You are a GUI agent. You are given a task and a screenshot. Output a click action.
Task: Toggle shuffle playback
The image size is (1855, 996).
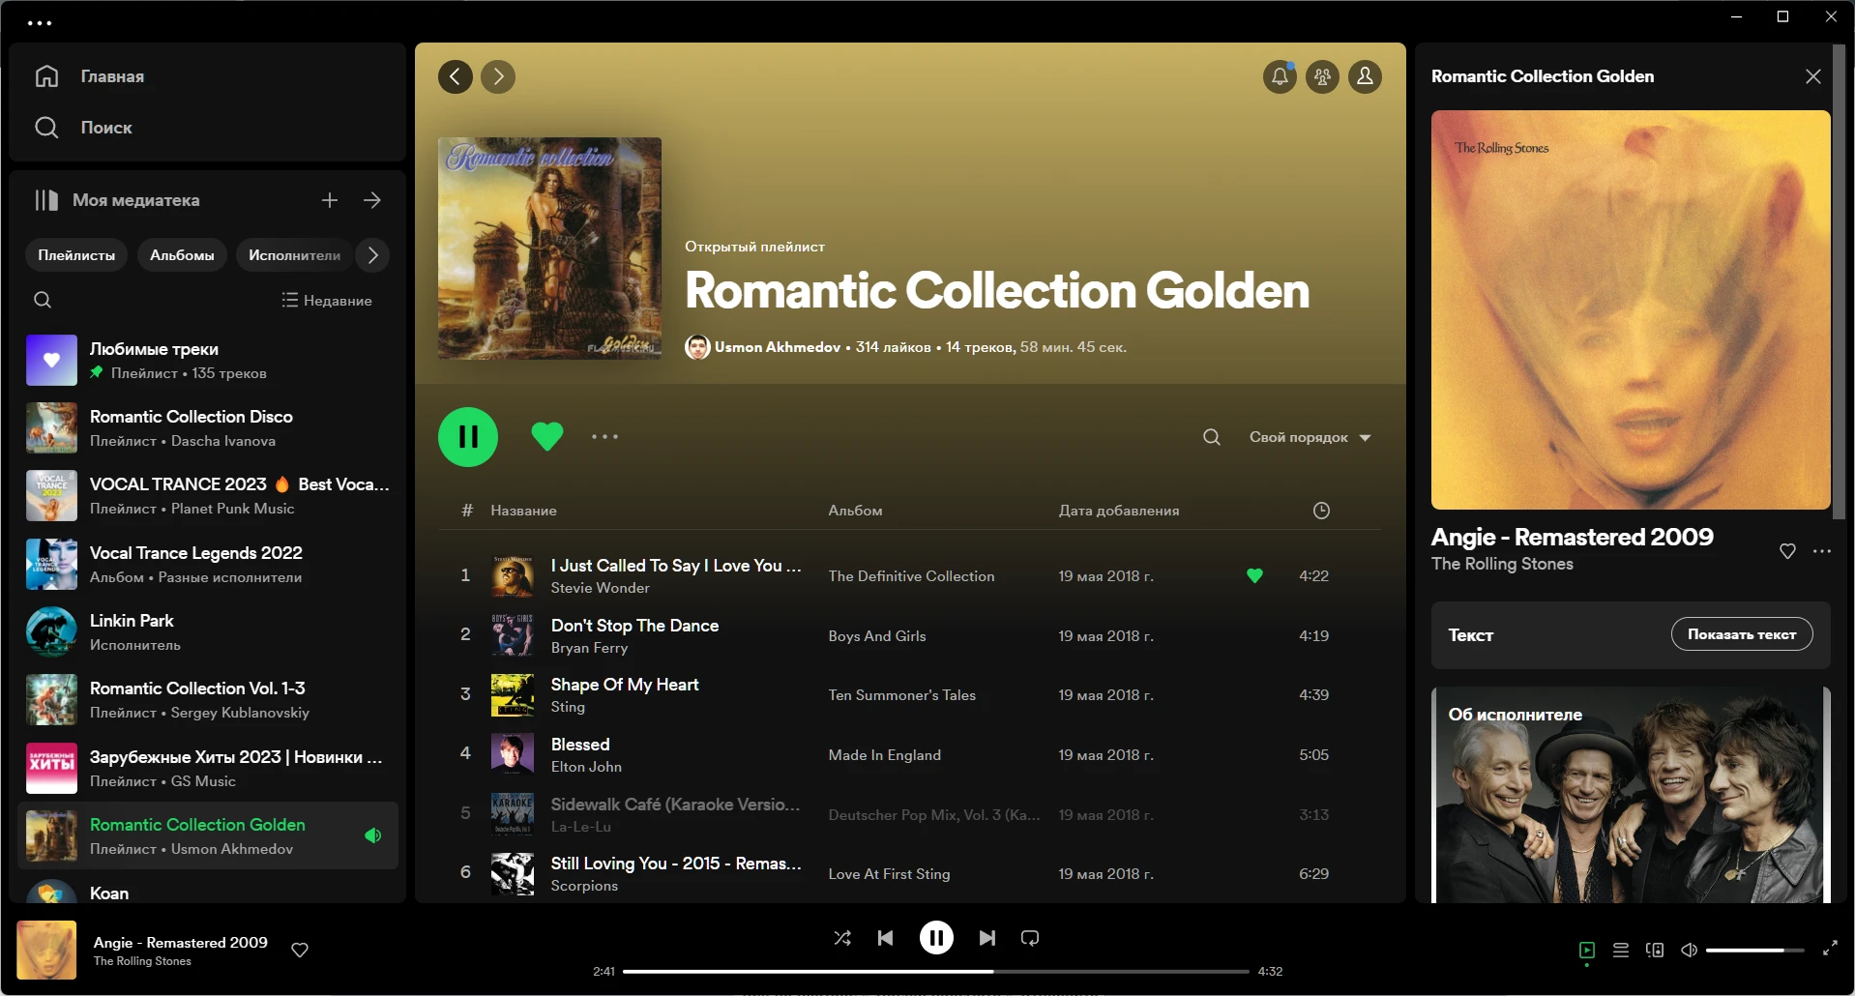tap(842, 938)
